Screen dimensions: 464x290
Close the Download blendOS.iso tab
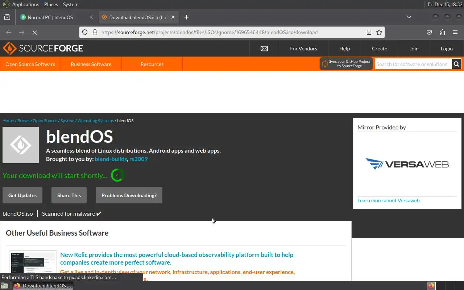click(x=173, y=17)
